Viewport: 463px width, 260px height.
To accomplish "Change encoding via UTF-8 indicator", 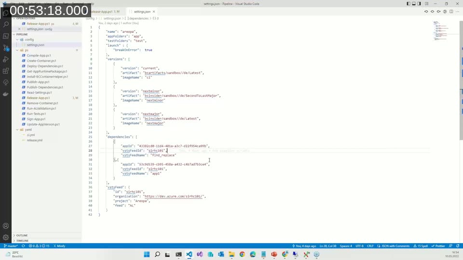I will point(359,246).
